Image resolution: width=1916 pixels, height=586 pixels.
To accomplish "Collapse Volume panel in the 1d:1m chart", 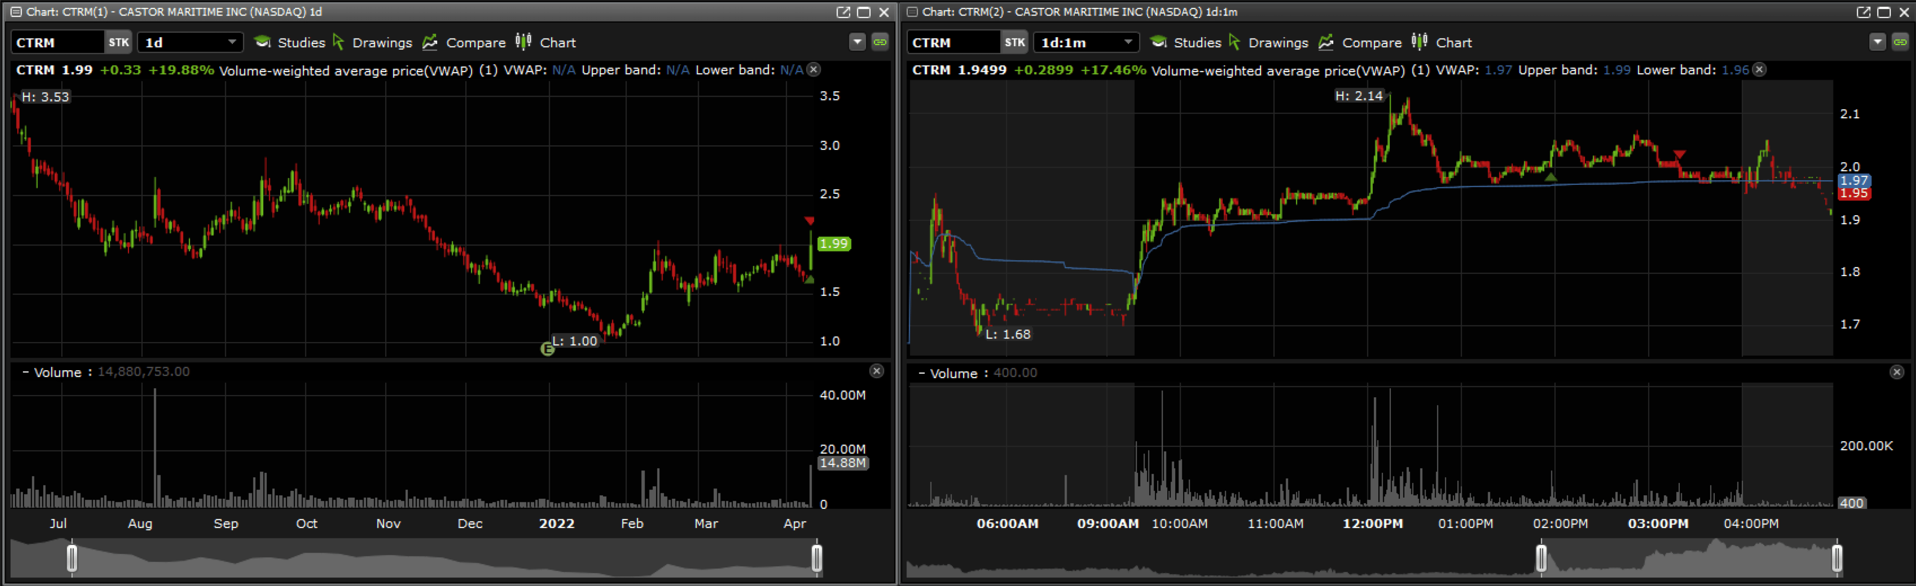I will pyautogui.click(x=921, y=374).
